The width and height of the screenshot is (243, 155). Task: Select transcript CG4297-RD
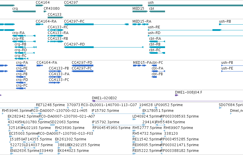click(x=104, y=47)
